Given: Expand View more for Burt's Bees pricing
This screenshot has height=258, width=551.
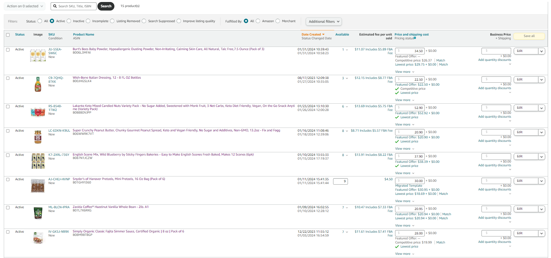Looking at the screenshot, I should point(405,72).
